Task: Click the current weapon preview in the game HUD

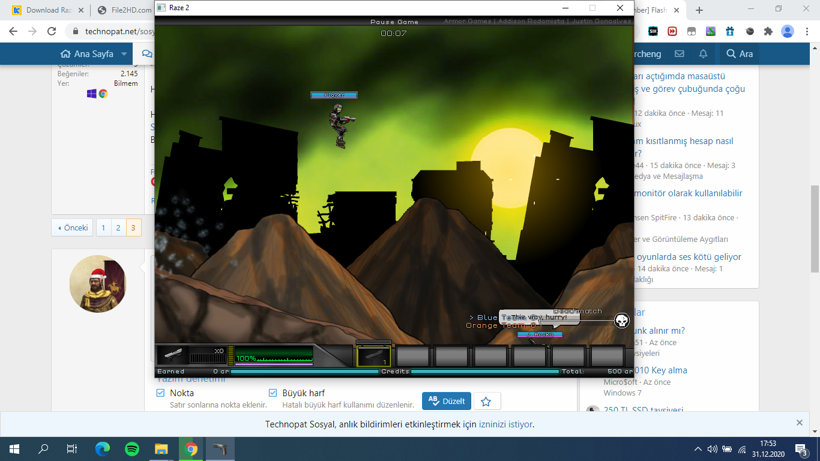Action: [173, 355]
